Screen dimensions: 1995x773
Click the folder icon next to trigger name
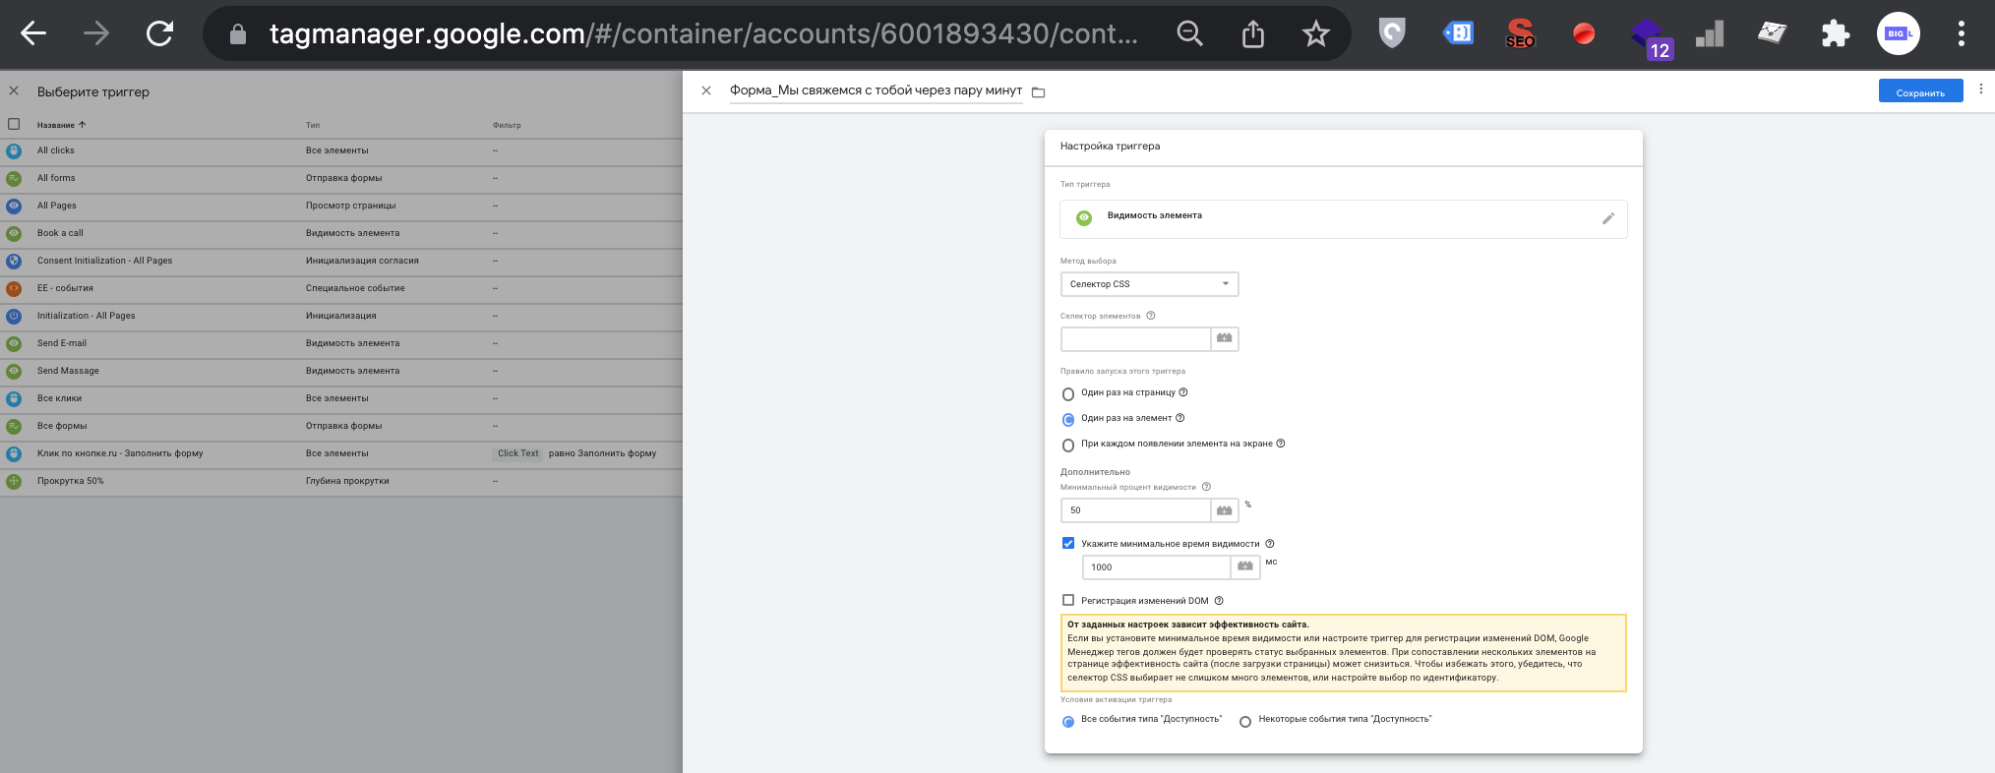pyautogui.click(x=1038, y=92)
